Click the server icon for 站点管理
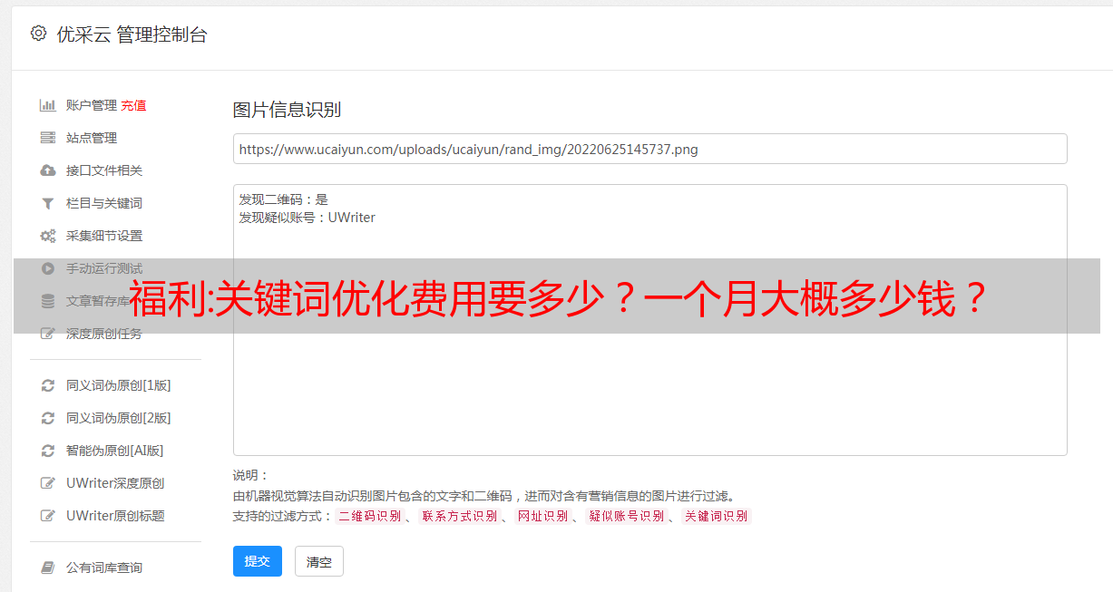 (48, 138)
